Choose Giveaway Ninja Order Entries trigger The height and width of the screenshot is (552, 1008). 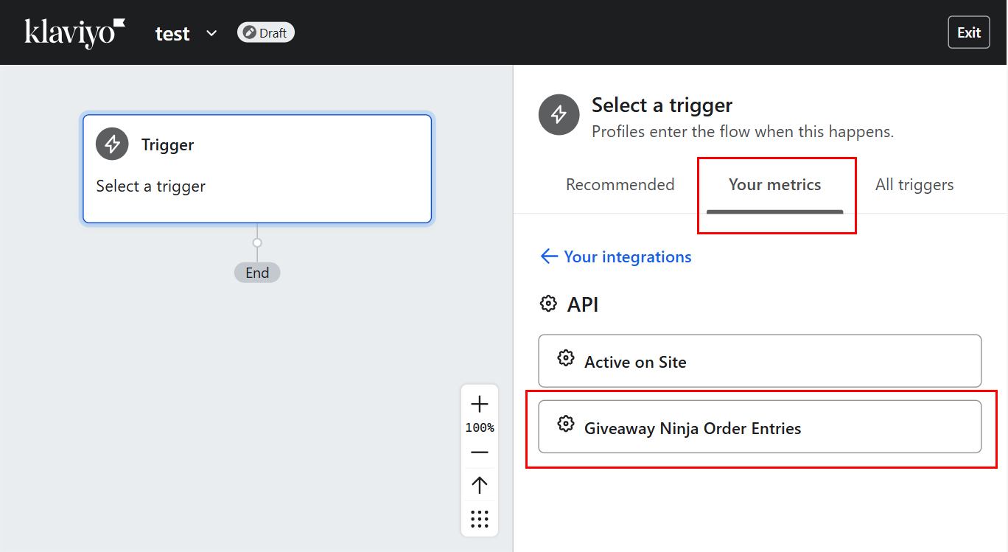[760, 427]
